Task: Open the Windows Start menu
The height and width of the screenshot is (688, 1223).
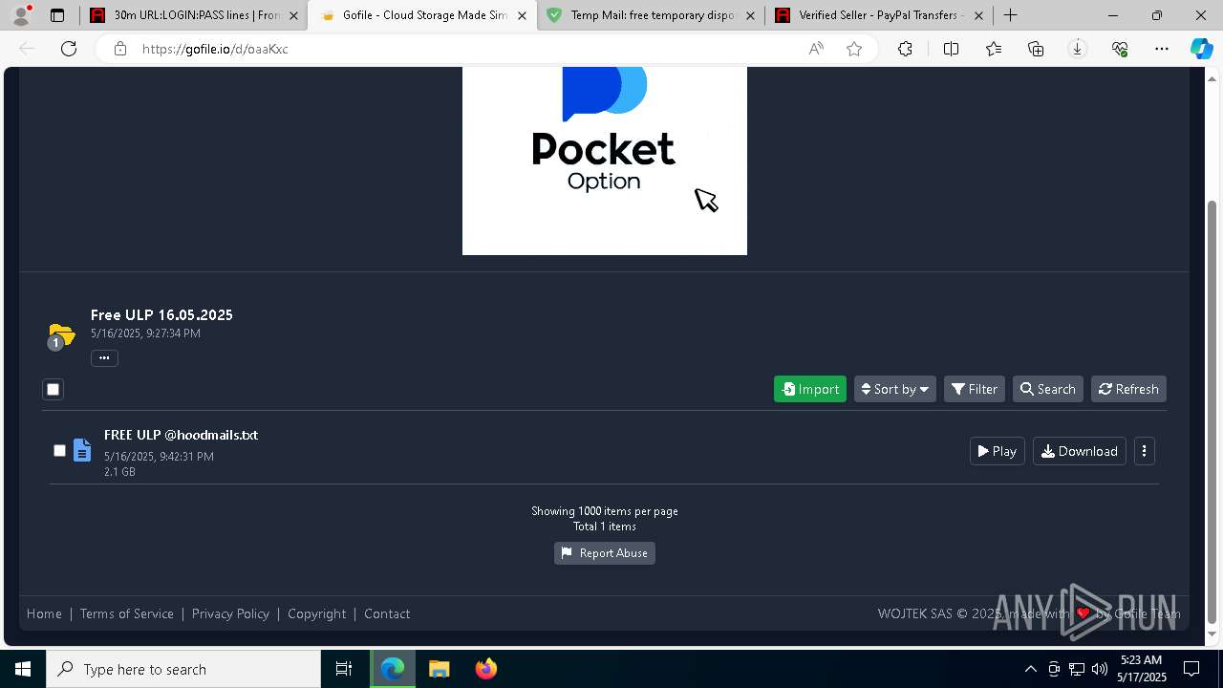Action: coord(23,669)
